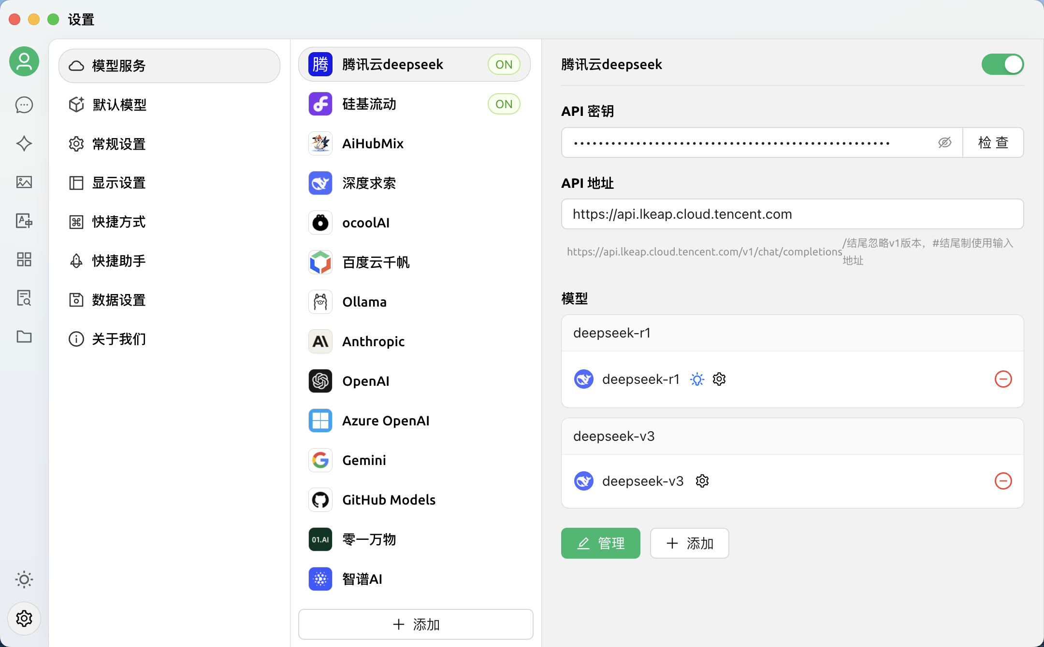The width and height of the screenshot is (1044, 647).
Task: Open the image painting sidebar icon
Action: tap(24, 182)
